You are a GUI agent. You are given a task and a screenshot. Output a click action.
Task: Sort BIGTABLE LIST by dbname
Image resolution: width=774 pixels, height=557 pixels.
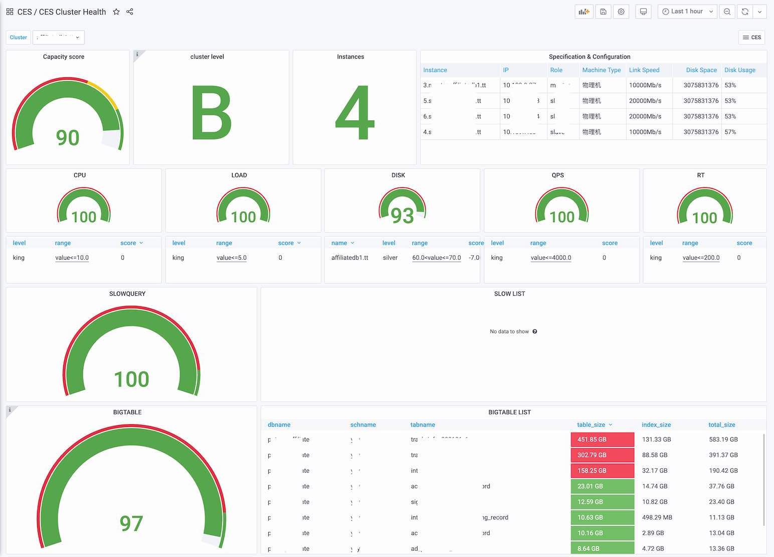[279, 425]
